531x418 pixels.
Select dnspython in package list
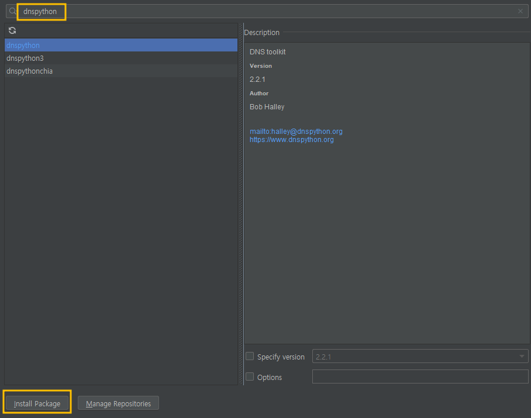click(121, 45)
